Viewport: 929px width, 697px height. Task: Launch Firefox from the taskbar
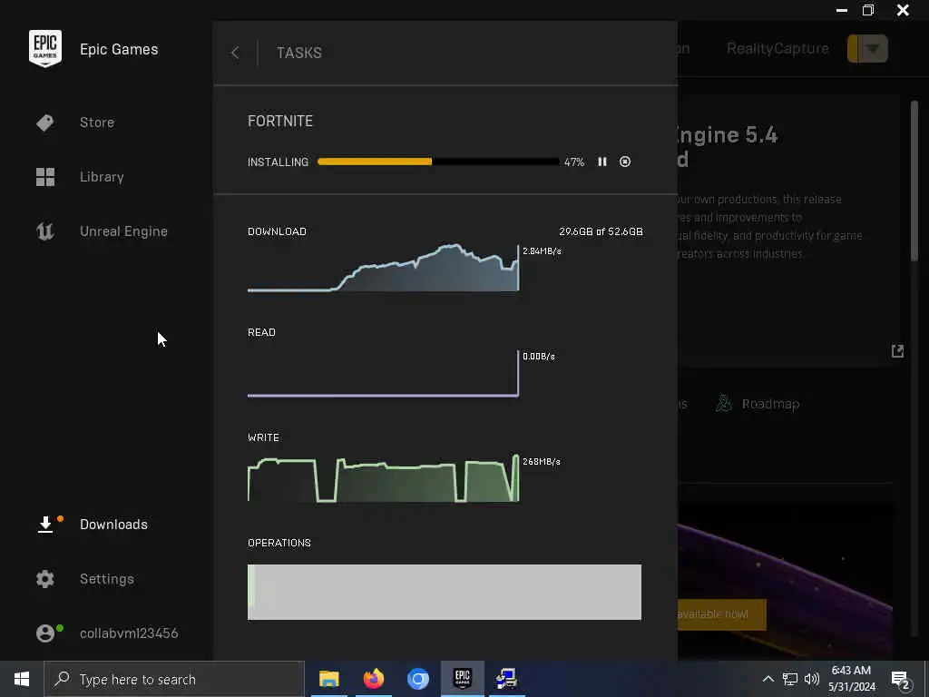coord(373,679)
